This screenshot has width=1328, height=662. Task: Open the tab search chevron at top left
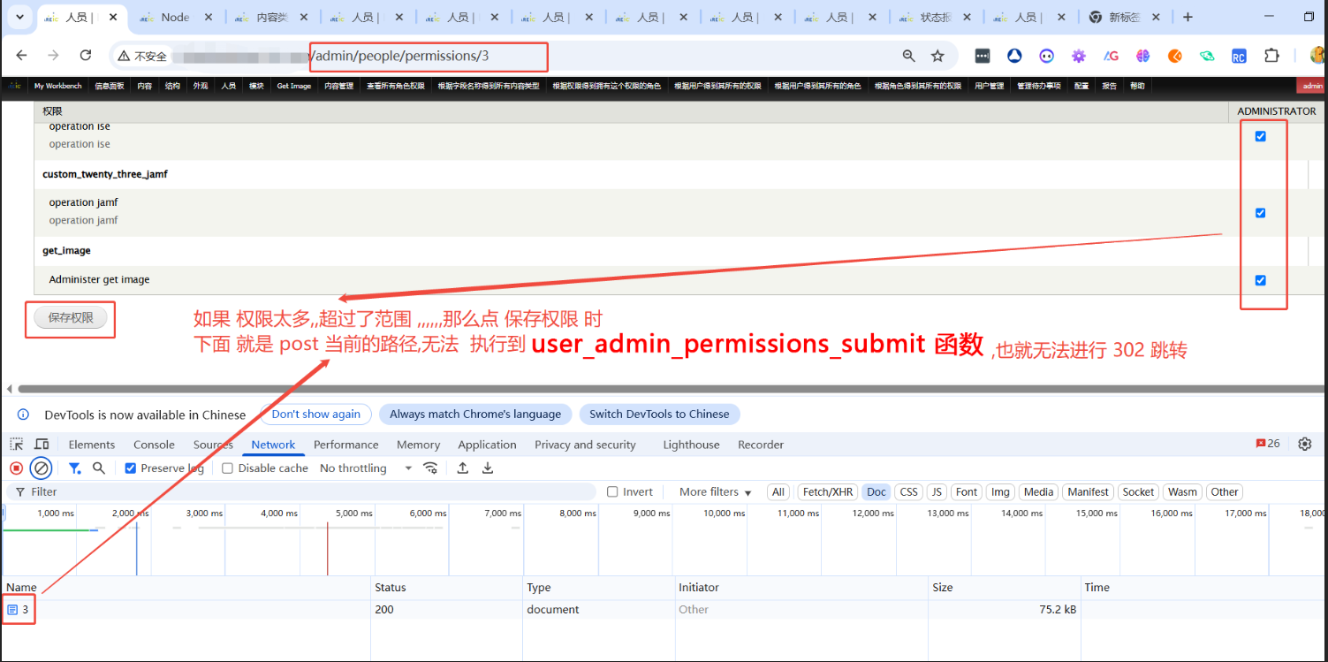pyautogui.click(x=19, y=17)
